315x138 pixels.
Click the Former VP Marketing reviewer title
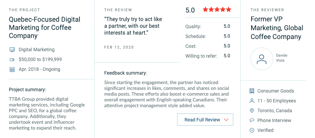tap(277, 28)
